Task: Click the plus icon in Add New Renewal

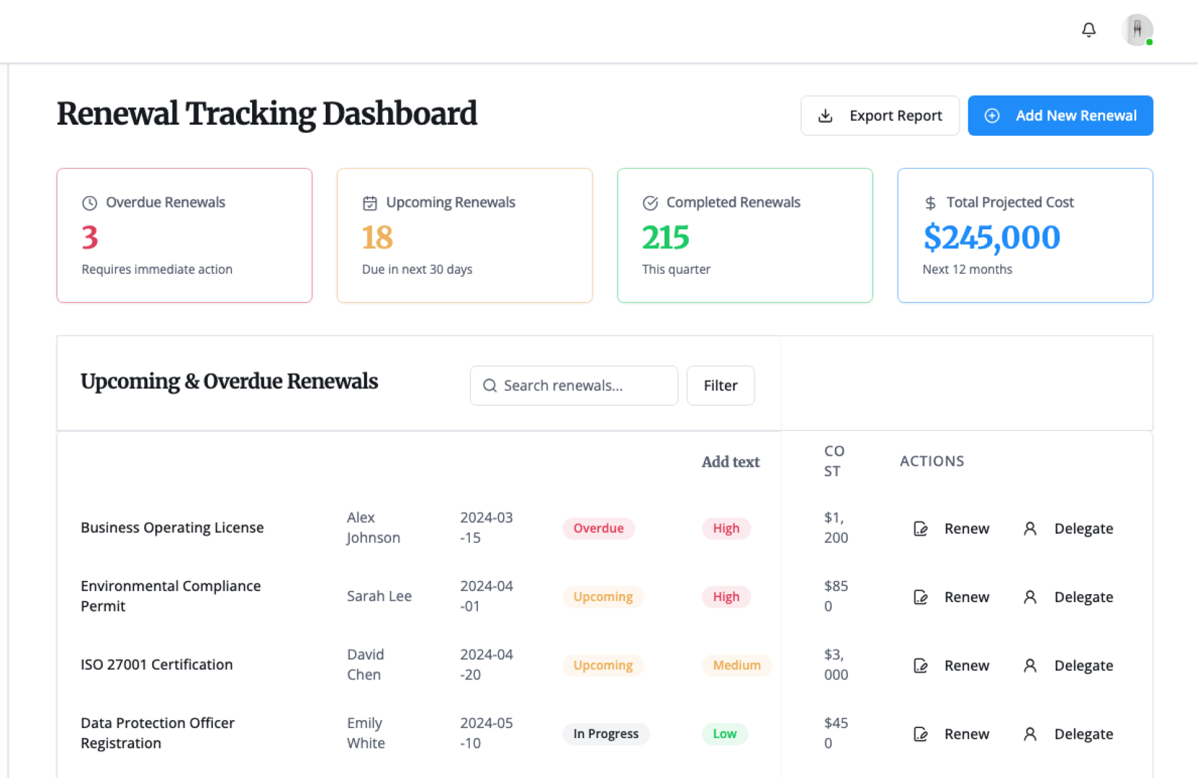Action: [x=991, y=116]
